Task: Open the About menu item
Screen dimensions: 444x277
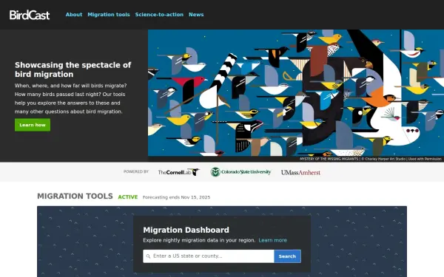Action: (x=74, y=15)
